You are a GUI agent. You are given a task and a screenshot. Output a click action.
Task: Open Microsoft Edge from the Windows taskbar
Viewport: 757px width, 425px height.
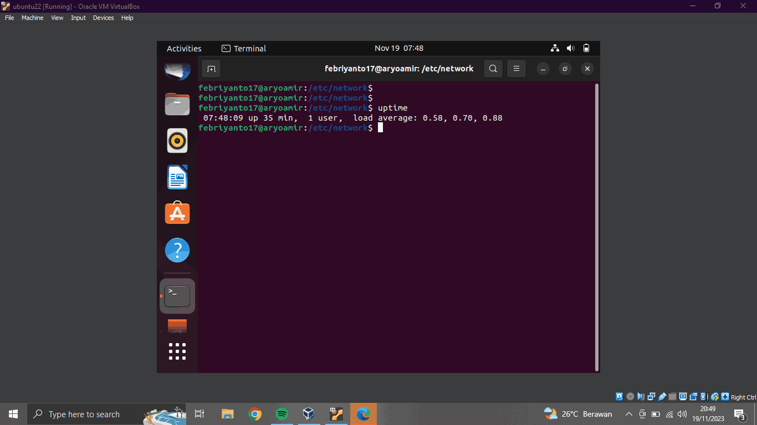tap(363, 414)
